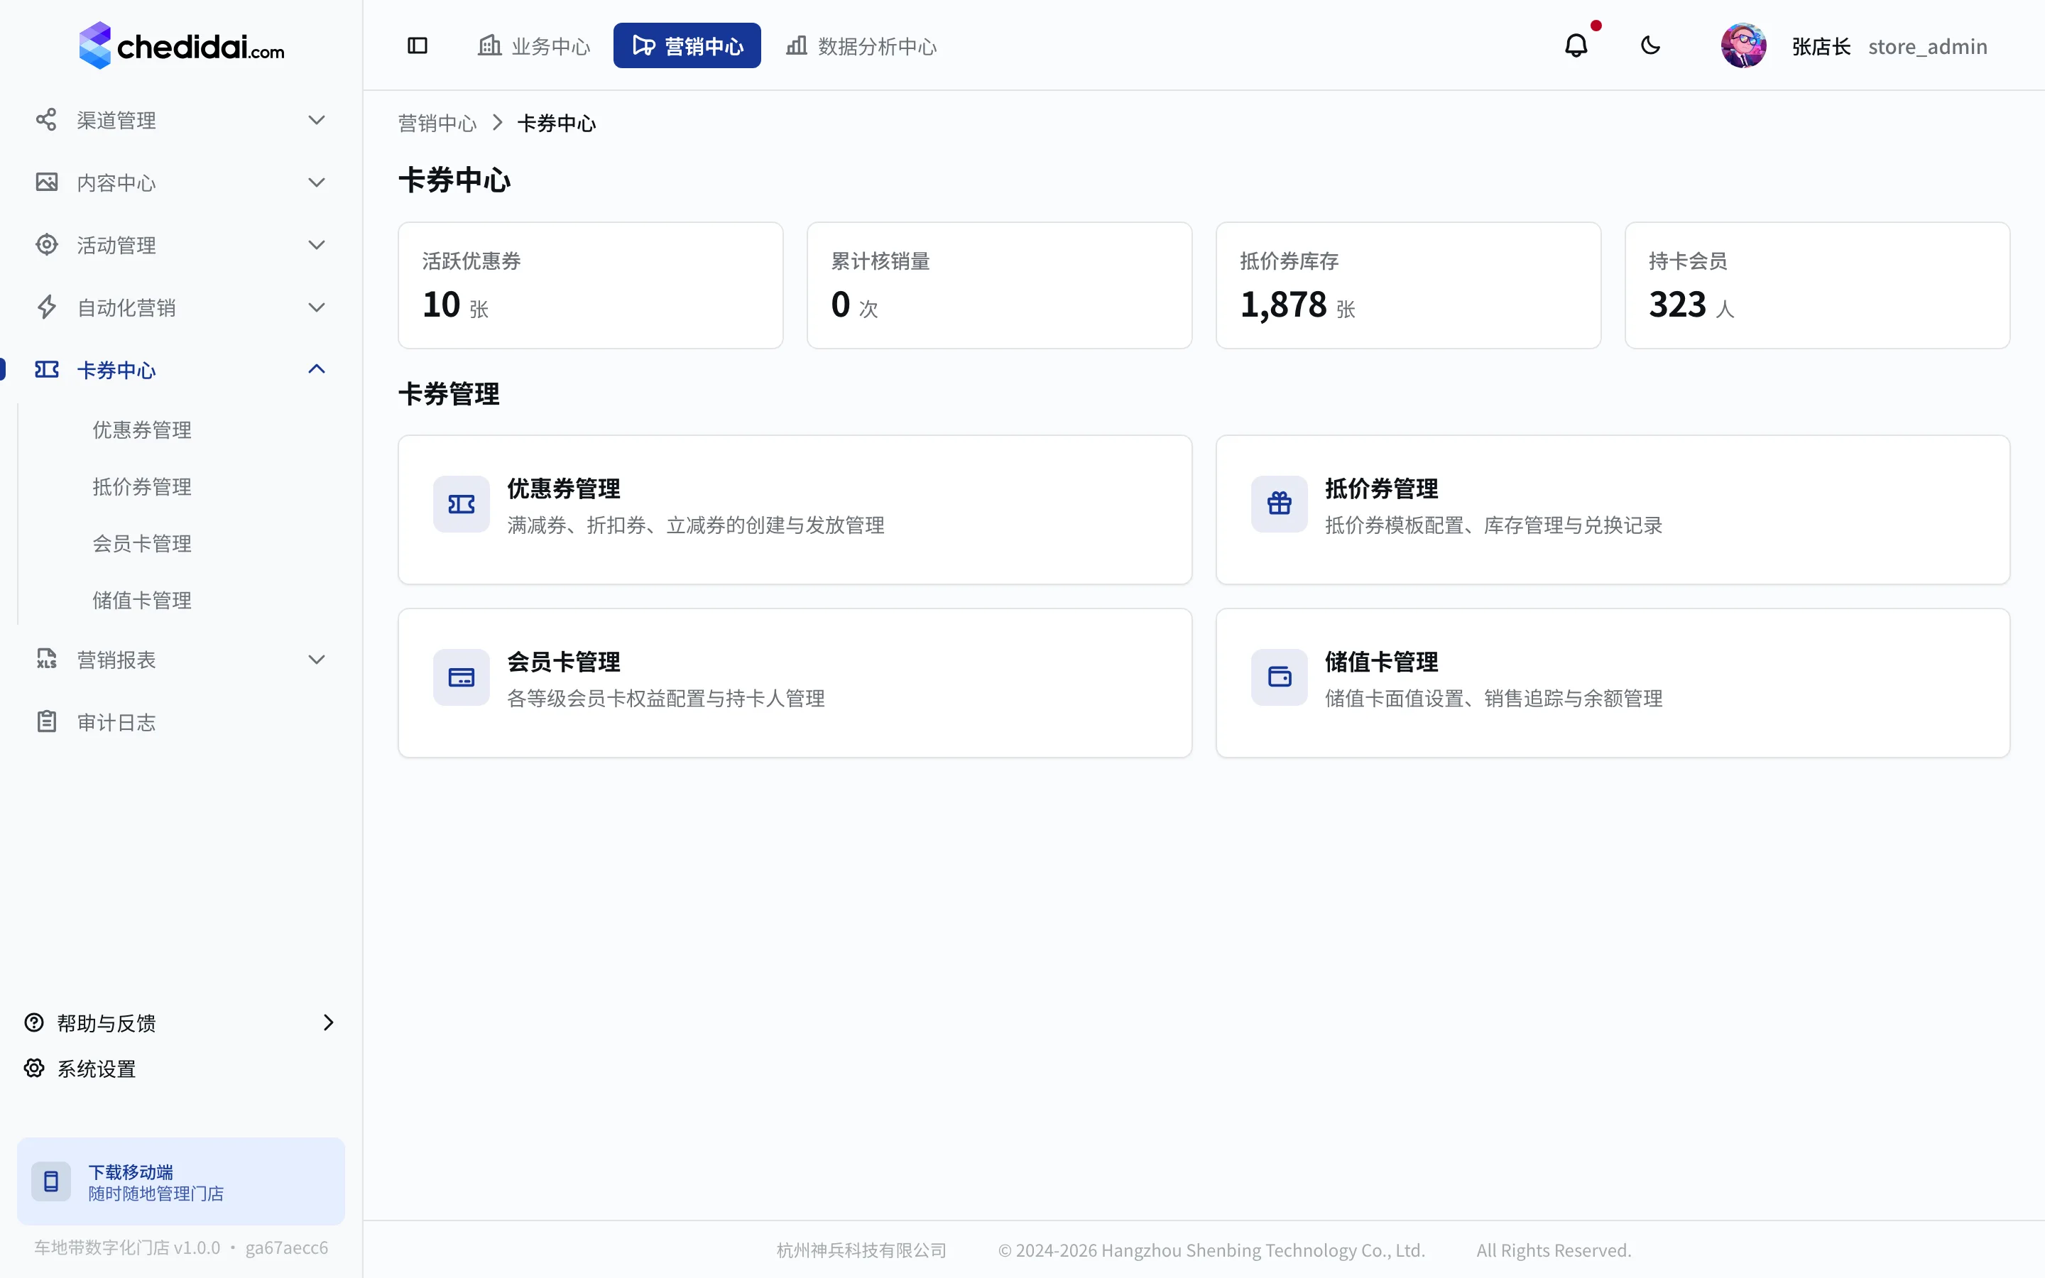Toggle dark mode with the moon icon
Viewport: 2045px width, 1278px height.
pyautogui.click(x=1650, y=45)
